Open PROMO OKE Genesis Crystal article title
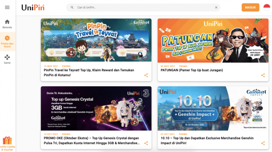The width and height of the screenshot is (272, 152). (x=92, y=141)
